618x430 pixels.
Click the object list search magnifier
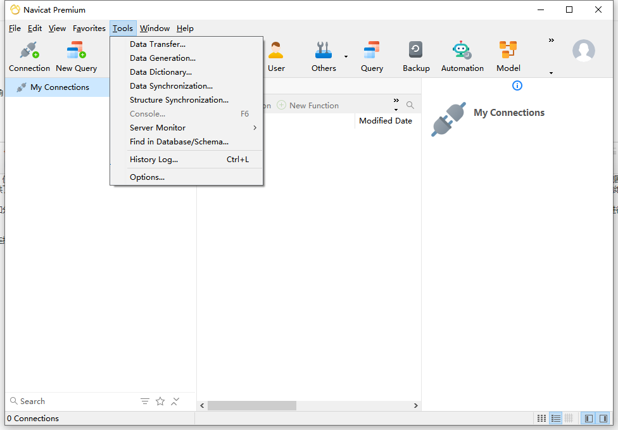coord(410,105)
